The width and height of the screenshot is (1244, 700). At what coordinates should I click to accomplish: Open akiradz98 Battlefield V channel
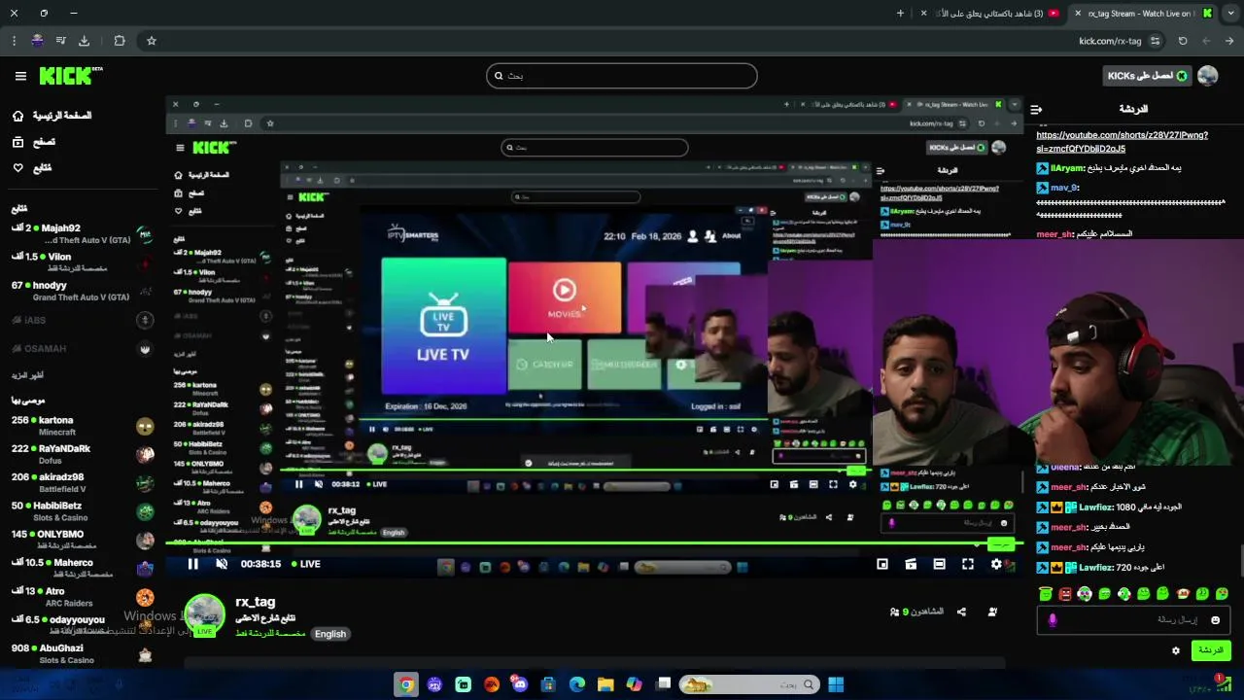[83, 483]
